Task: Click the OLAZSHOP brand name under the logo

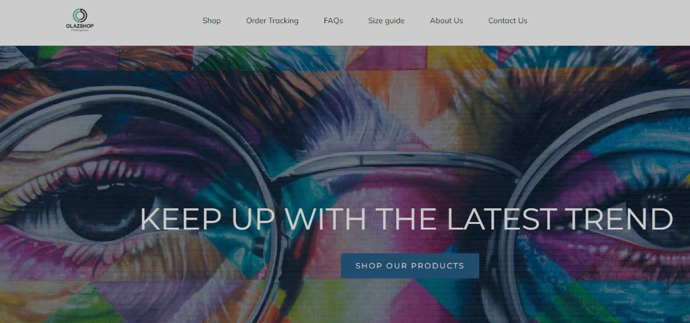Action: [80, 26]
